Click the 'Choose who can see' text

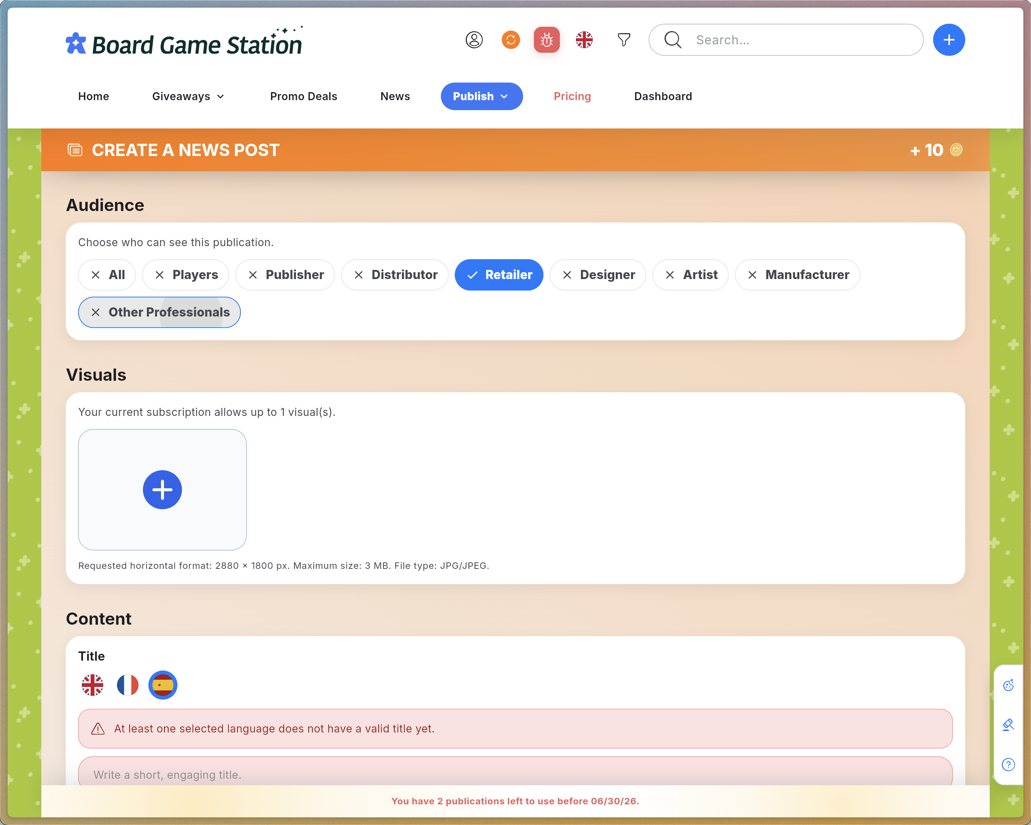pos(176,242)
